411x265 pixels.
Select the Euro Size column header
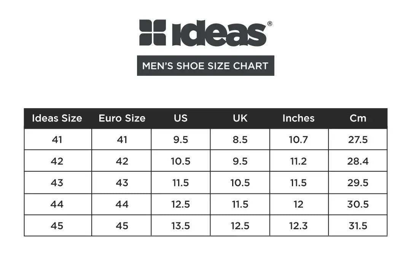[122, 118]
